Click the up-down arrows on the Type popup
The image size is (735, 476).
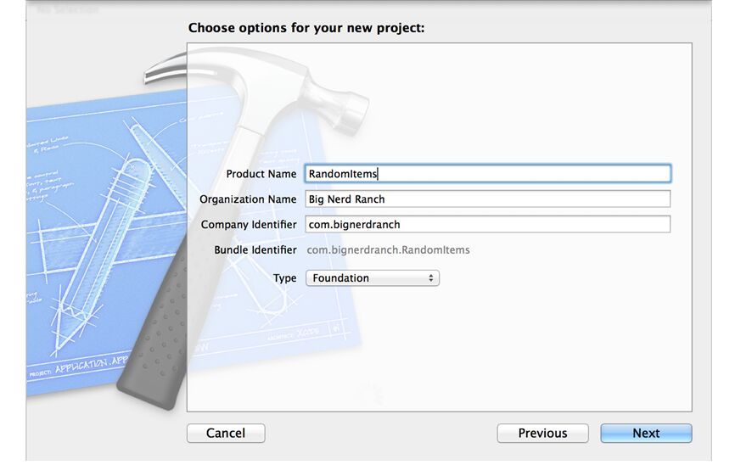point(430,277)
